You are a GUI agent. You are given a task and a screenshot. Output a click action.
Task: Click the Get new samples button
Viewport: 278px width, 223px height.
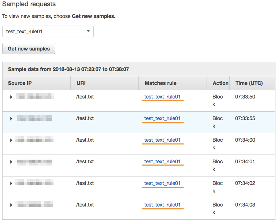(29, 49)
